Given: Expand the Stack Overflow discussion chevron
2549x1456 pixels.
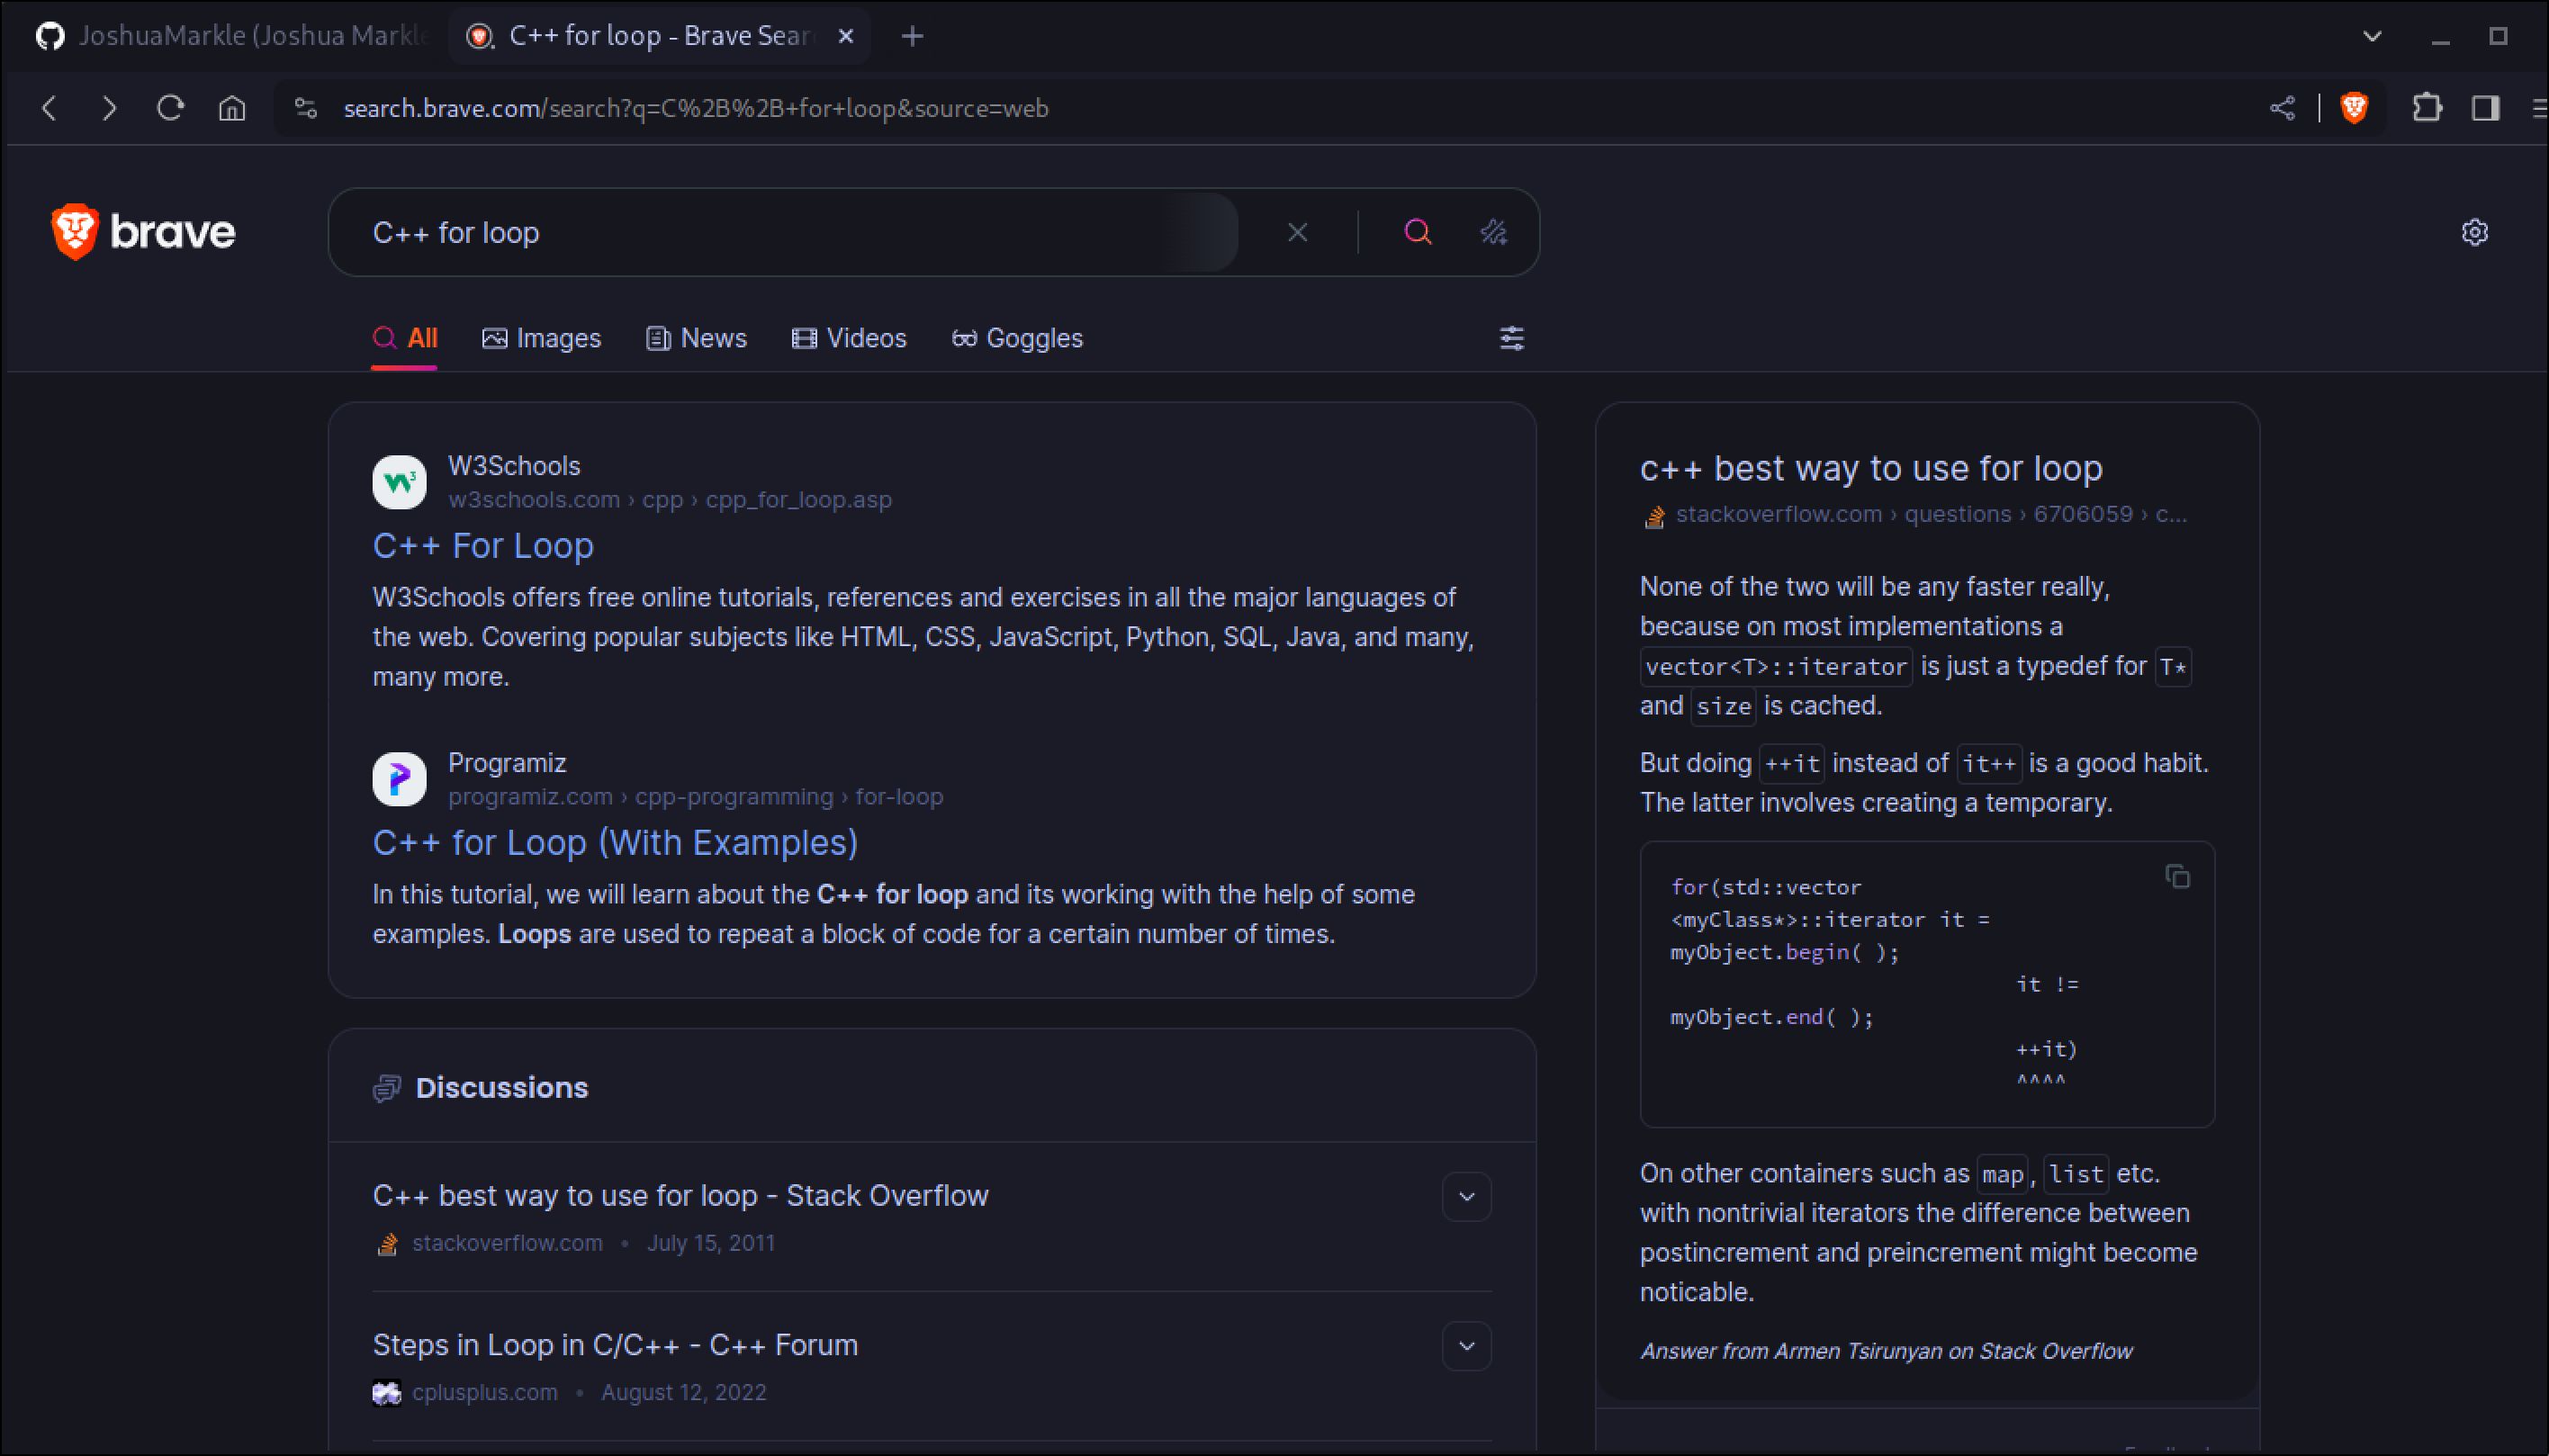Looking at the screenshot, I should (1466, 1196).
